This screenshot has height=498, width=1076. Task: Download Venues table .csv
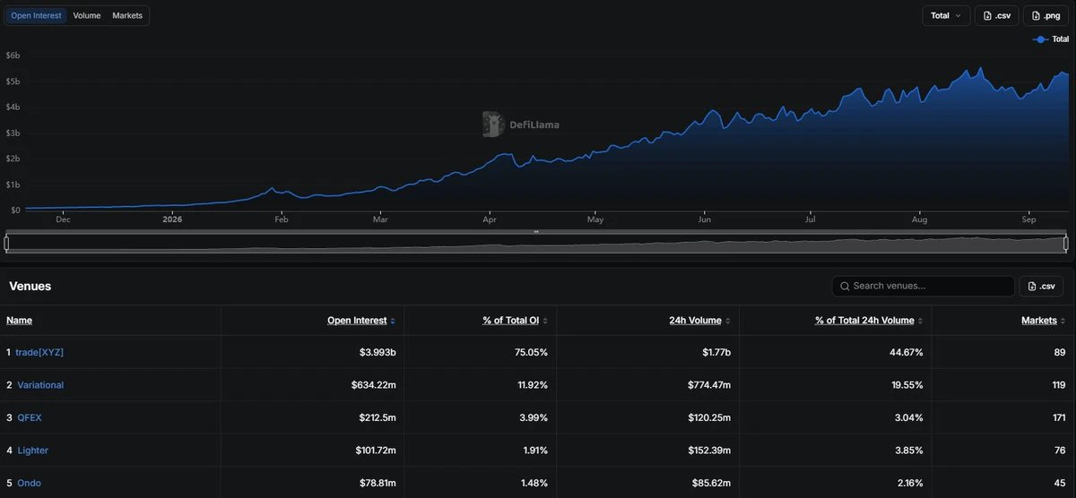click(1042, 286)
